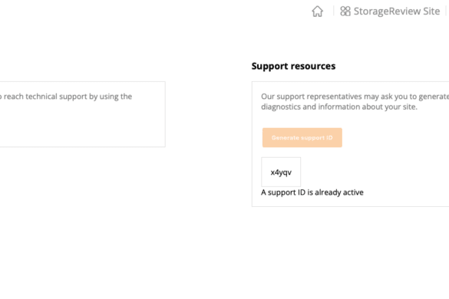This screenshot has width=449, height=299.
Task: Open the StorageReview Site grid icon
Action: (345, 11)
